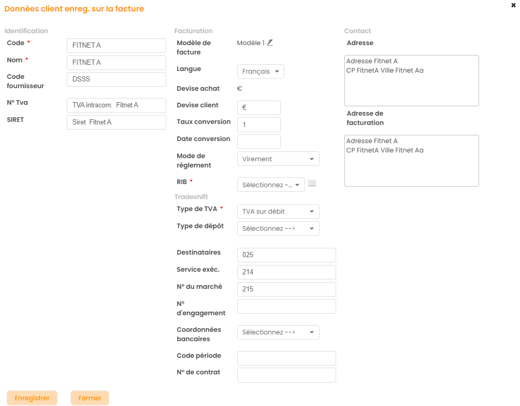520x406 pixels.
Task: Focus the Nom text field
Action: pos(117,63)
